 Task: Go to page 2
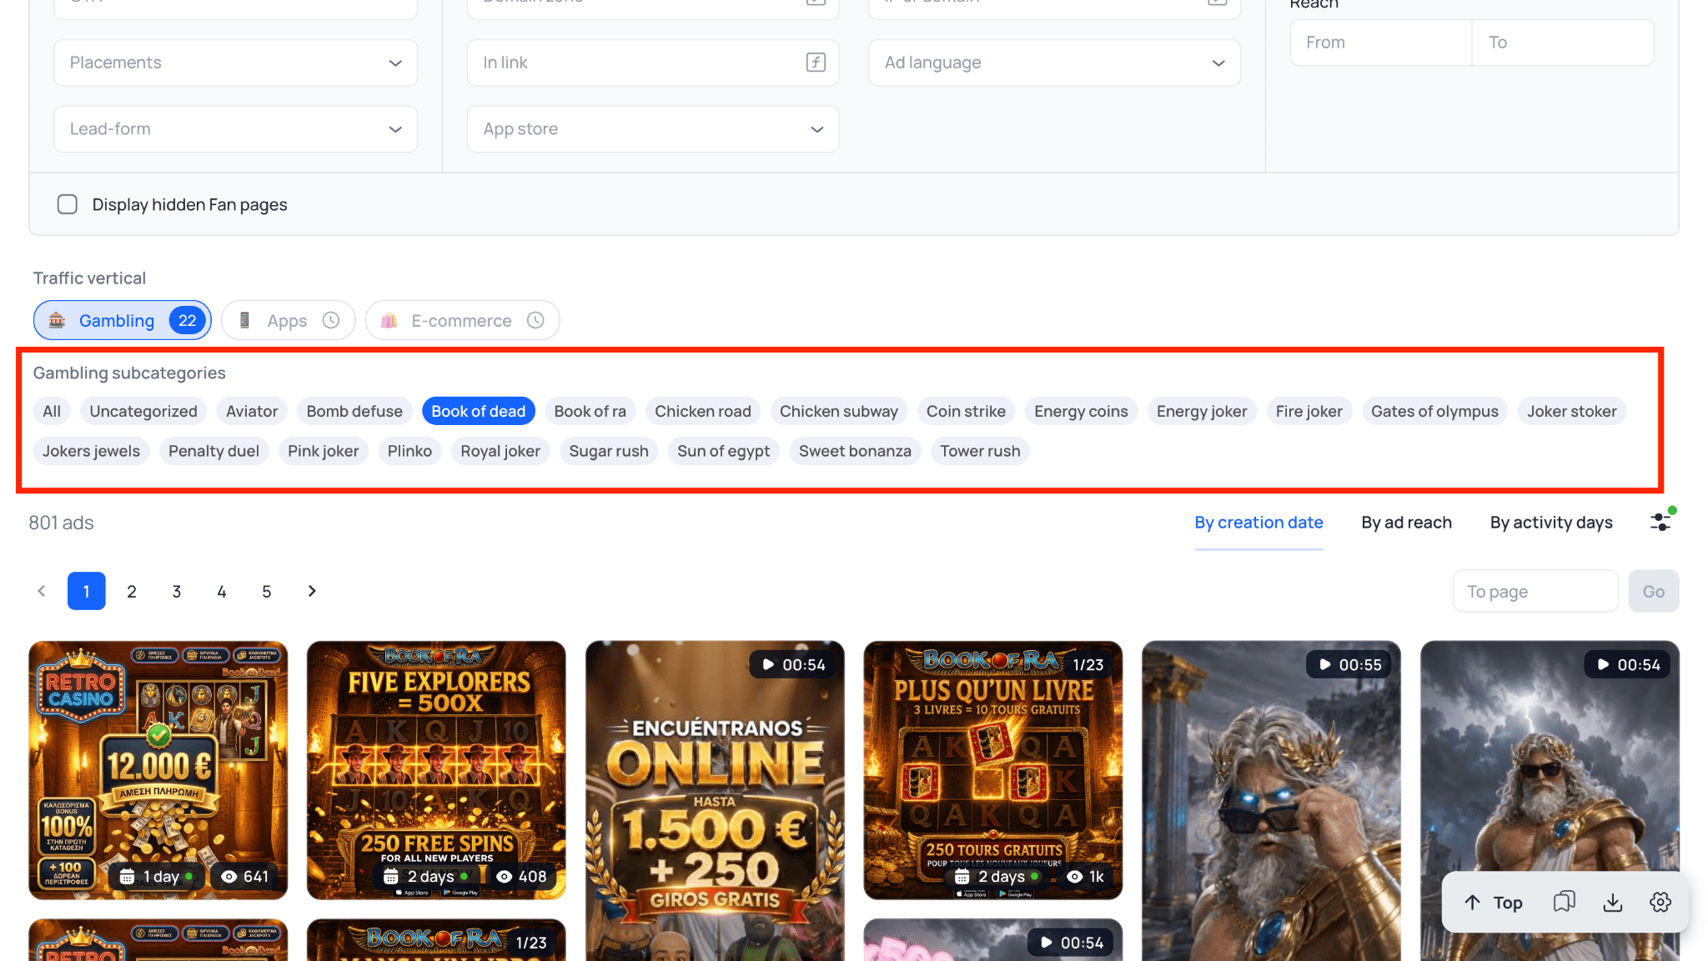(x=132, y=591)
